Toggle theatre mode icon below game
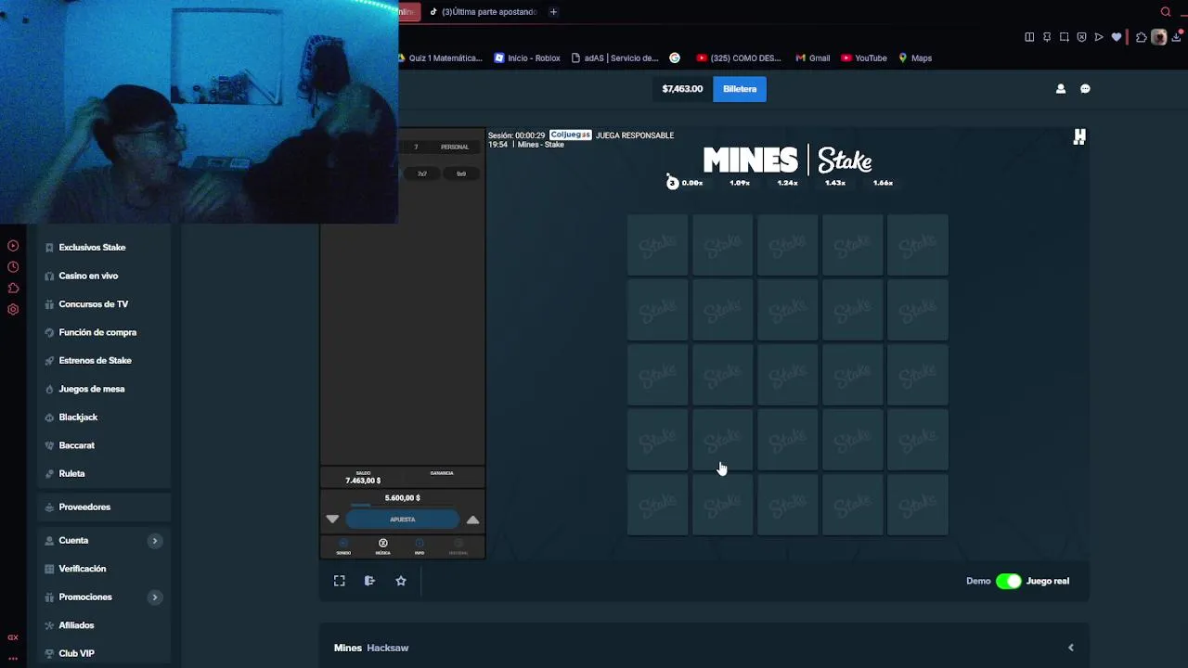1188x668 pixels. coord(369,581)
